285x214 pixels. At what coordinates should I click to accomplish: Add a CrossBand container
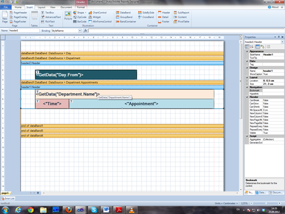point(146,17)
